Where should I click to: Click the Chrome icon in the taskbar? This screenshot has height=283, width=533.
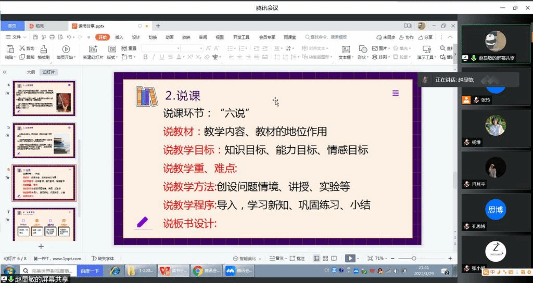tap(198, 271)
